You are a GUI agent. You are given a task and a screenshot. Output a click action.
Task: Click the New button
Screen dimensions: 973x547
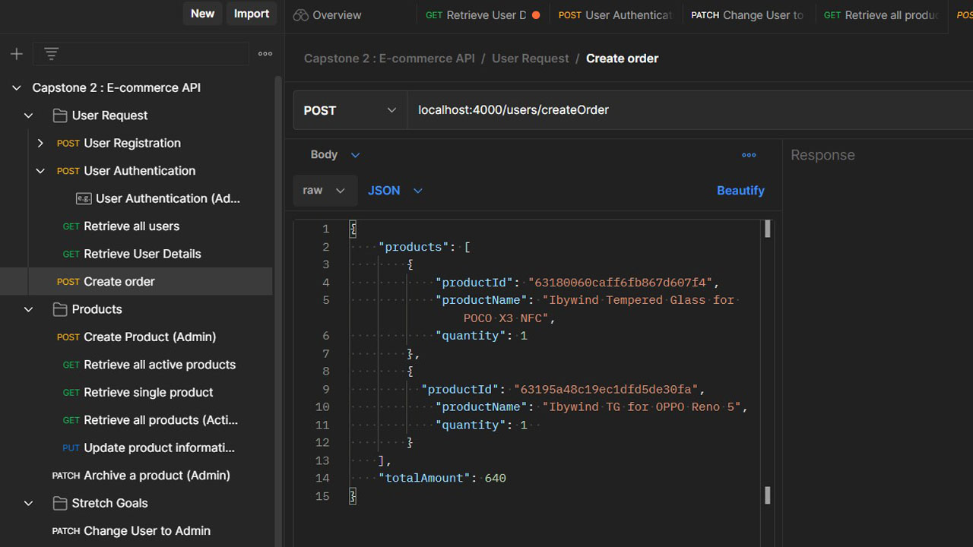[202, 14]
